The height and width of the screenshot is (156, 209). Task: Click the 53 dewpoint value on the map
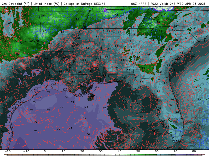(182, 53)
